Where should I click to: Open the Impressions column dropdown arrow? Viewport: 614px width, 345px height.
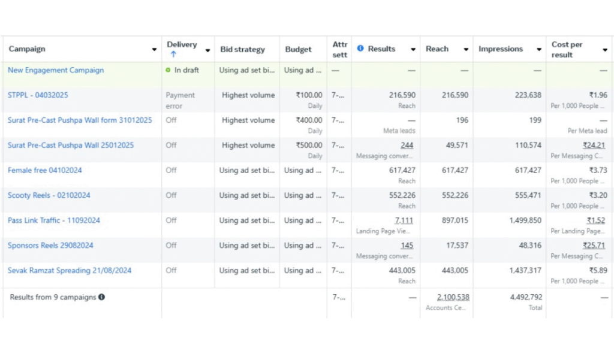(x=539, y=50)
